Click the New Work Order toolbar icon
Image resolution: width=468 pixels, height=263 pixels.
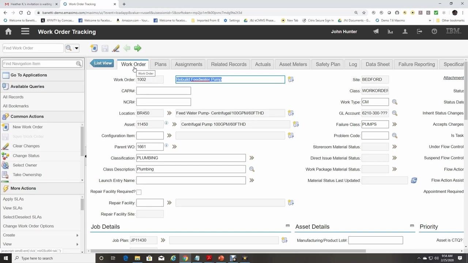94,48
